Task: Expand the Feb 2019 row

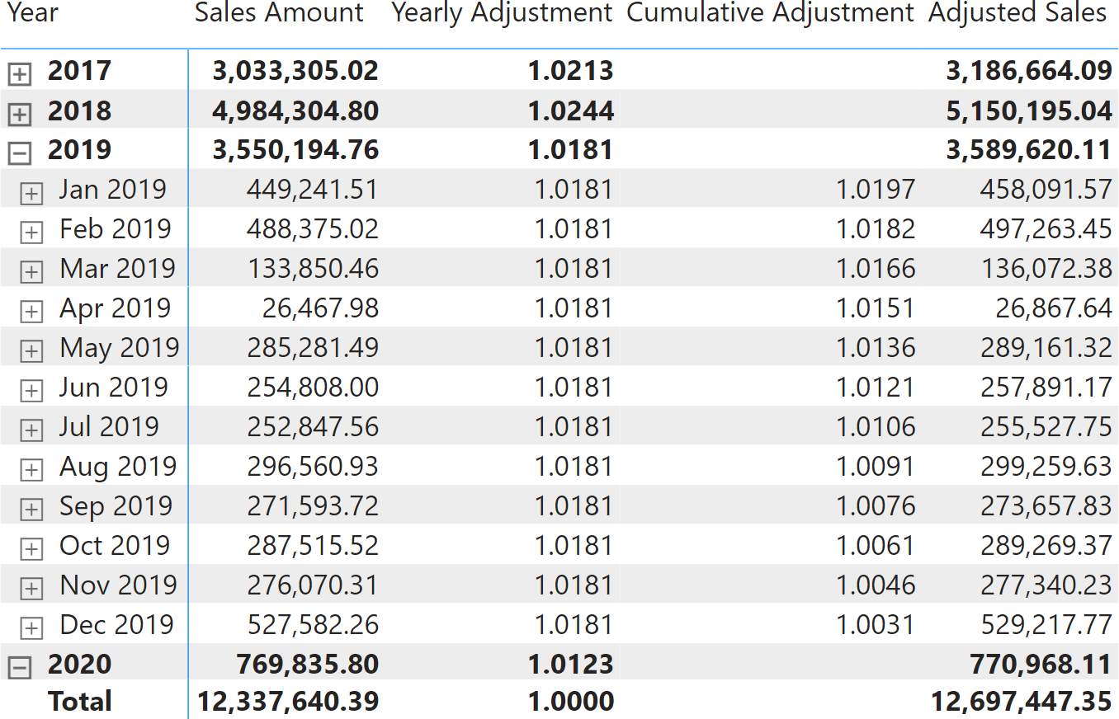Action: [x=31, y=233]
